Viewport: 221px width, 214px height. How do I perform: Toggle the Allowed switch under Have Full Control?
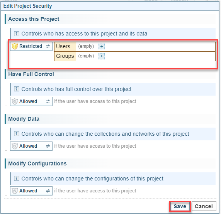[48, 101]
